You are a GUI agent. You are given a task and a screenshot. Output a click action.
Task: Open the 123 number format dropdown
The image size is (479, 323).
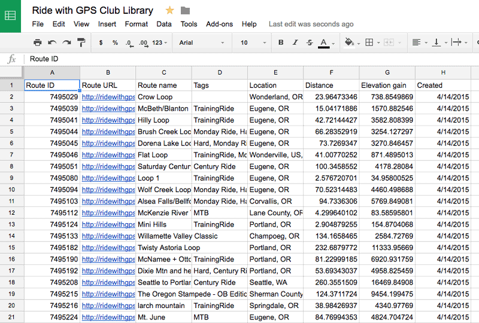click(x=160, y=42)
